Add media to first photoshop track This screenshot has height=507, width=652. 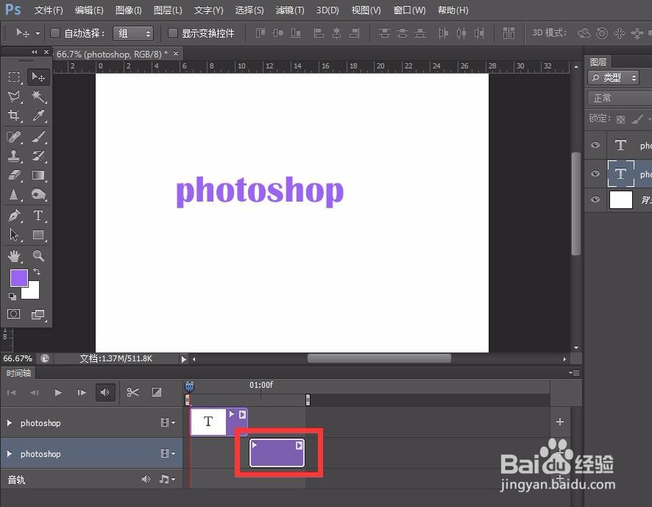coord(560,422)
